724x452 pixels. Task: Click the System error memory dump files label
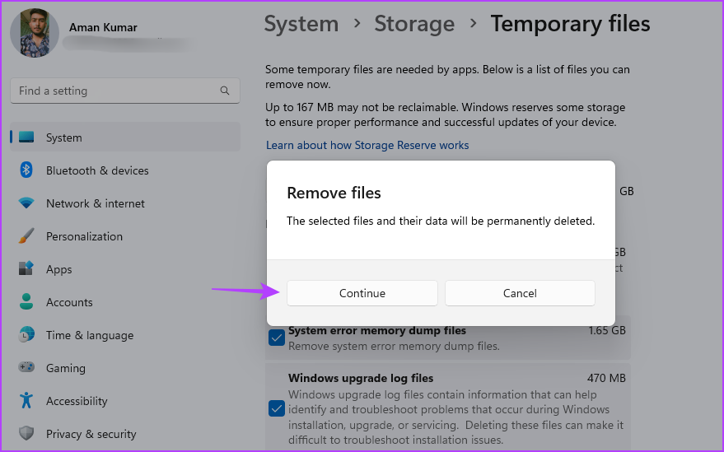(376, 330)
